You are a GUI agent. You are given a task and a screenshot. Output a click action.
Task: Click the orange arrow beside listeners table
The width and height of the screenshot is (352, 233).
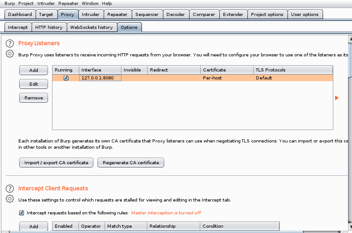click(x=337, y=98)
